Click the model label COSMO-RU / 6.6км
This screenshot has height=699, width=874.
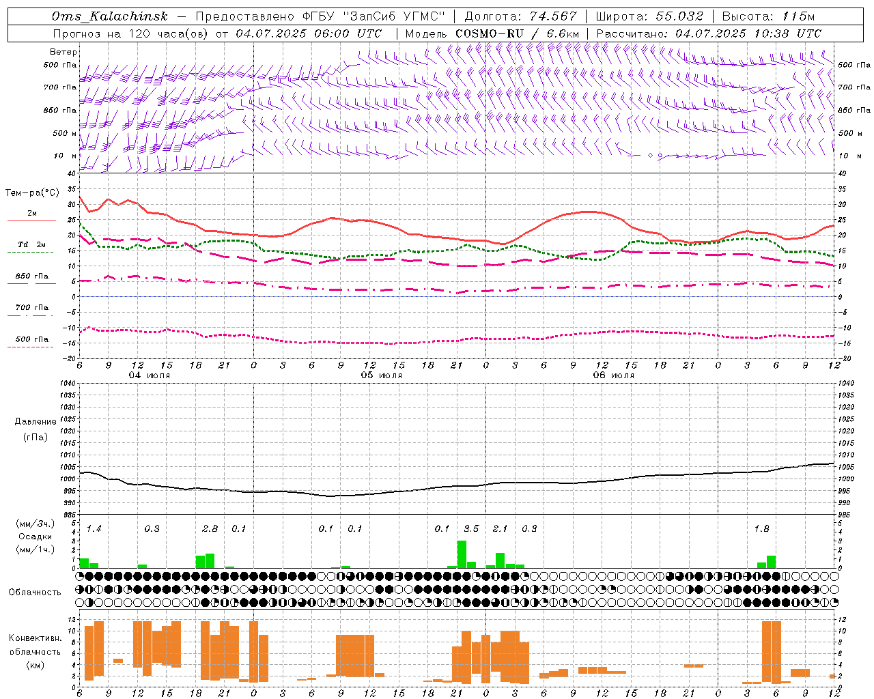click(x=518, y=33)
